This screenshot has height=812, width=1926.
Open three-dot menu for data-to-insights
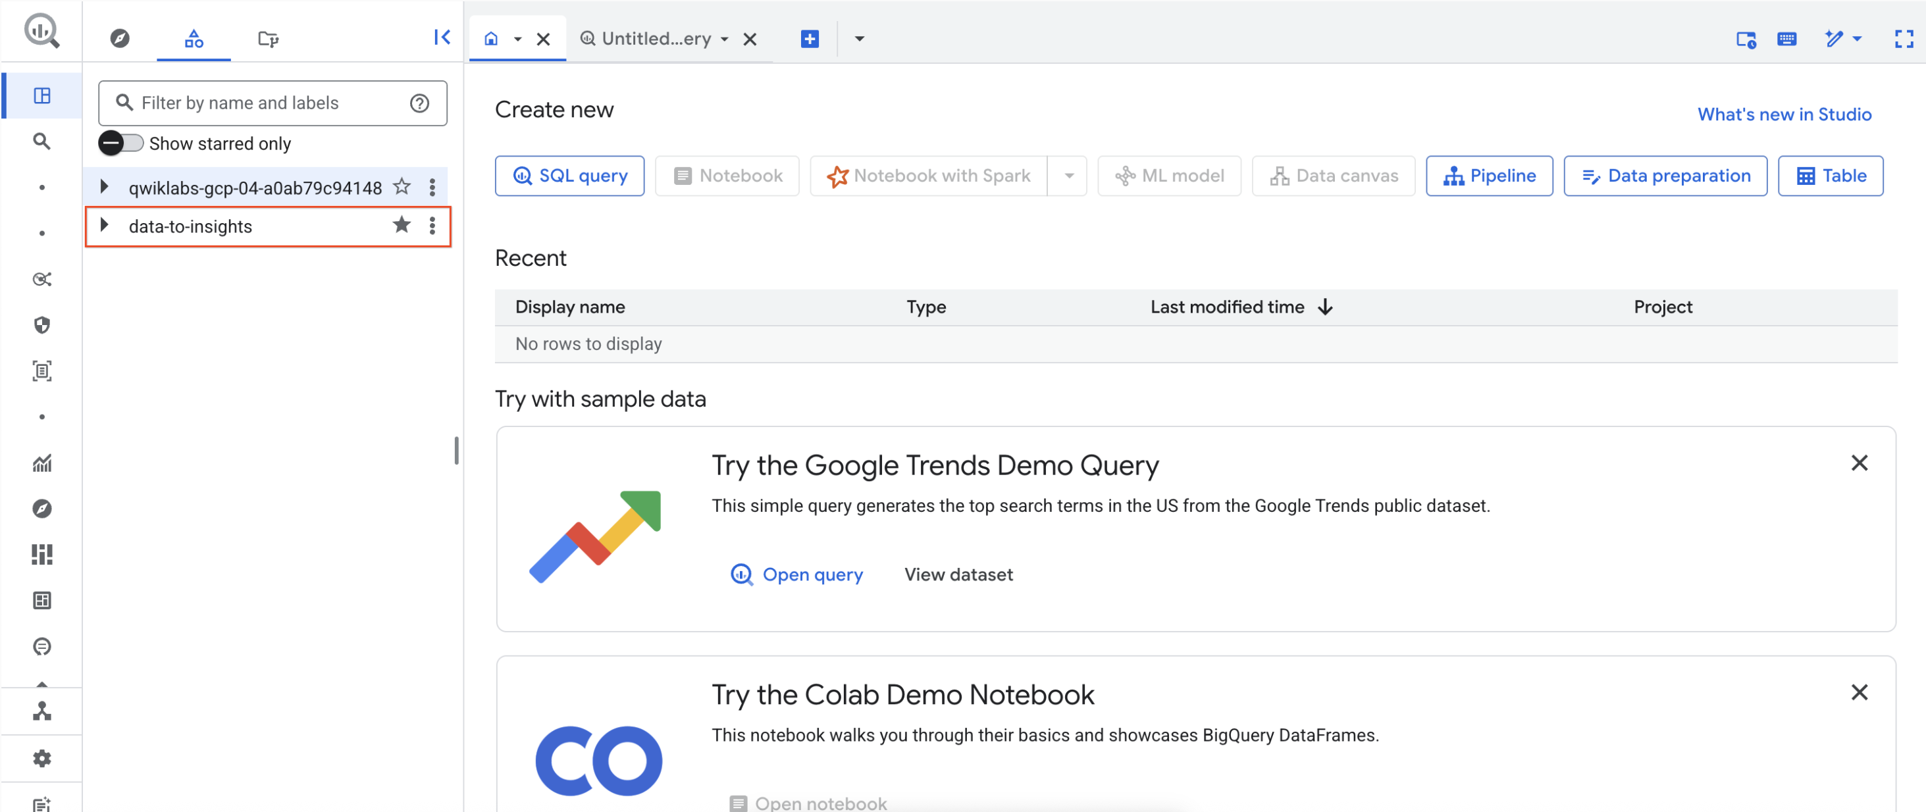point(432,226)
